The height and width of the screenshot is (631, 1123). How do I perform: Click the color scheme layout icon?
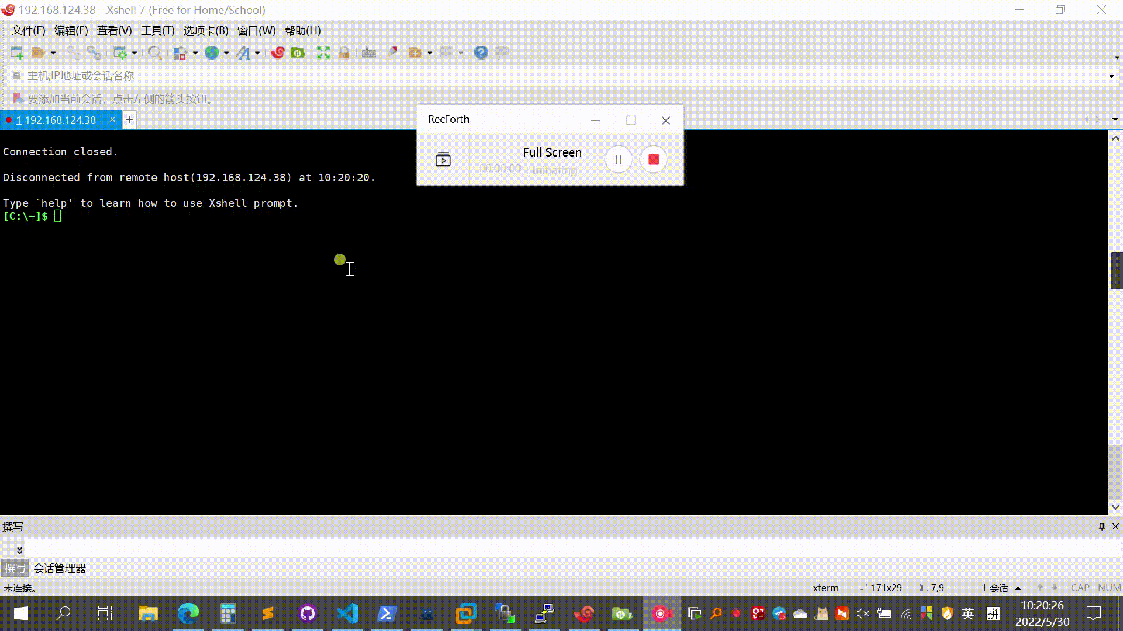180,53
